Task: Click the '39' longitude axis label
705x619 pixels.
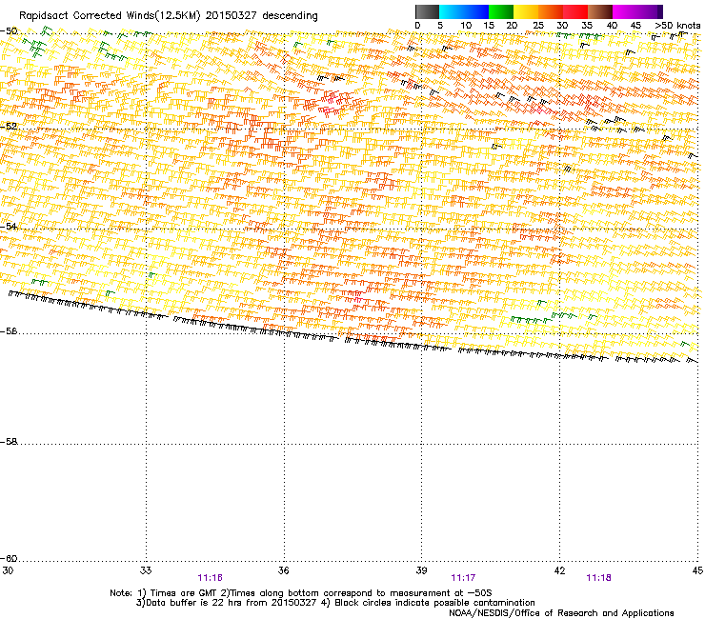Action: coord(421,570)
